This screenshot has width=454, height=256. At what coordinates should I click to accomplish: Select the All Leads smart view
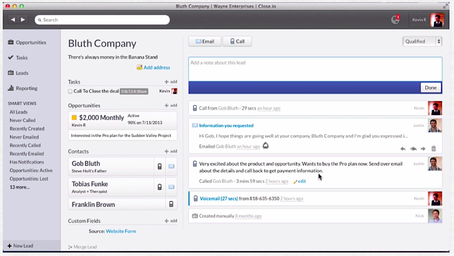(19, 112)
